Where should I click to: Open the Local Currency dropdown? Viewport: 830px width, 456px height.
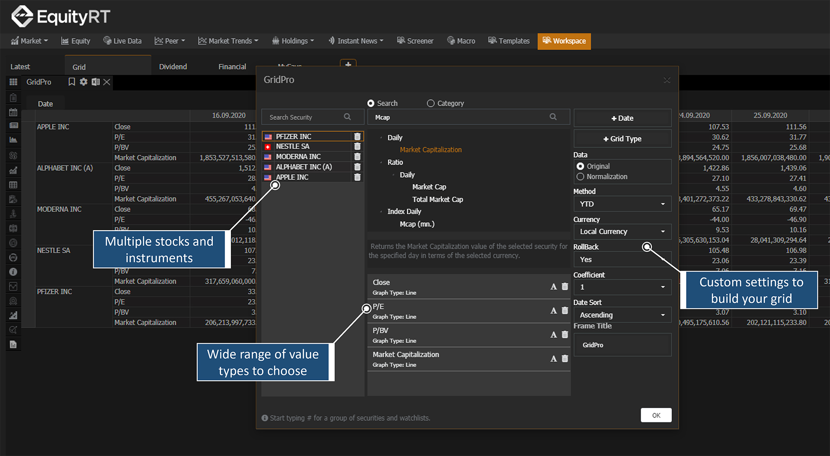pyautogui.click(x=622, y=231)
